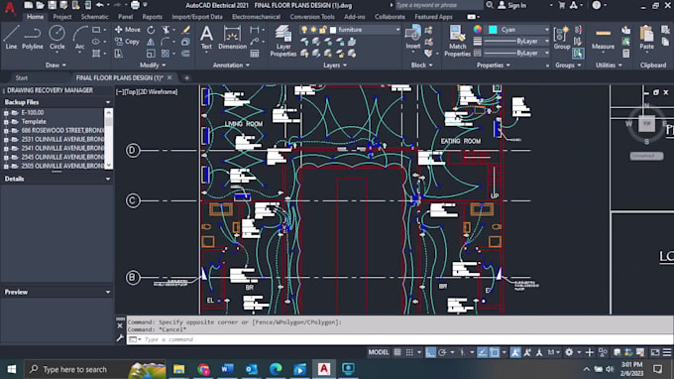The height and width of the screenshot is (379, 674).
Task: Open the customization menu icon in status bar
Action: 667,352
